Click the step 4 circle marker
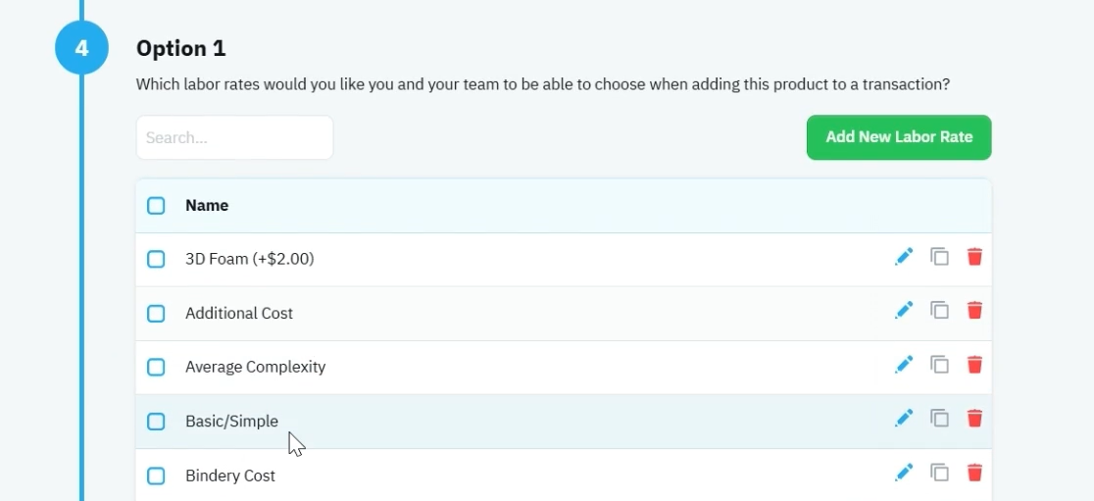 [81, 48]
